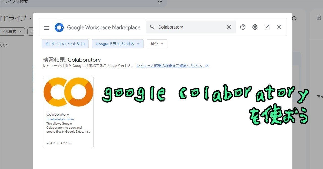The width and height of the screenshot is (323, 169).
Task: Open the Marketplace navigation hamburger menu
Action: [46, 28]
